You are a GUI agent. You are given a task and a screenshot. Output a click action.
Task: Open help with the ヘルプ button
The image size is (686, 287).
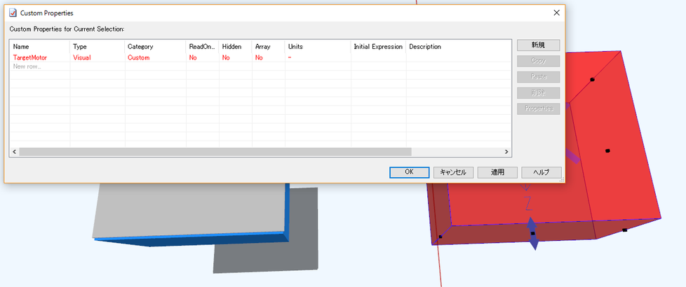coord(542,172)
